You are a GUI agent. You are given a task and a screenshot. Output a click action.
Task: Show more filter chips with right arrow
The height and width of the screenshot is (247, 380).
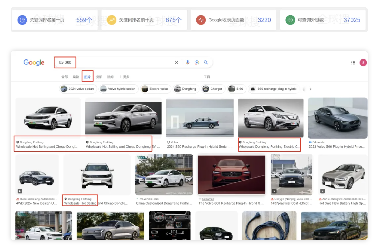click(x=311, y=89)
